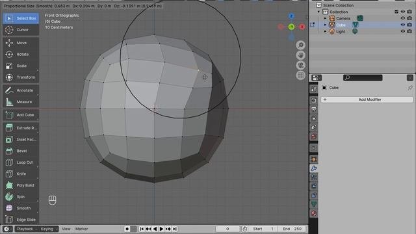The width and height of the screenshot is (416, 234).
Task: Activate the Loop Cut tool
Action: tap(21, 162)
